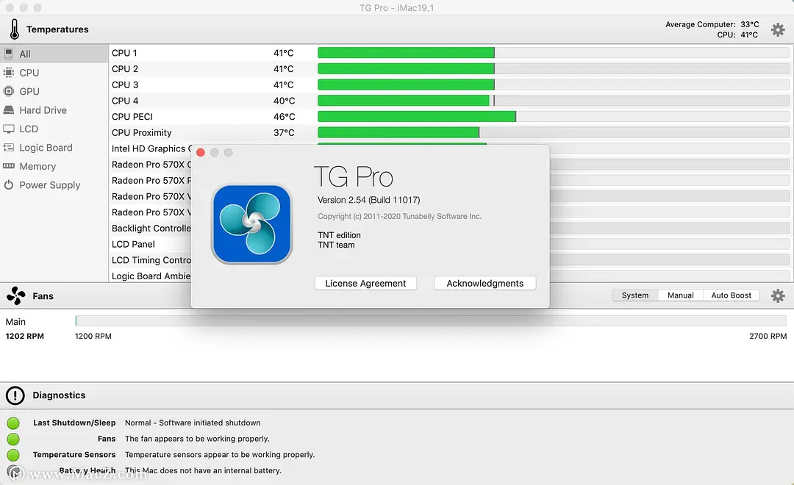The height and width of the screenshot is (485, 794).
Task: Select the CPU 1 sensor row label
Action: (124, 53)
